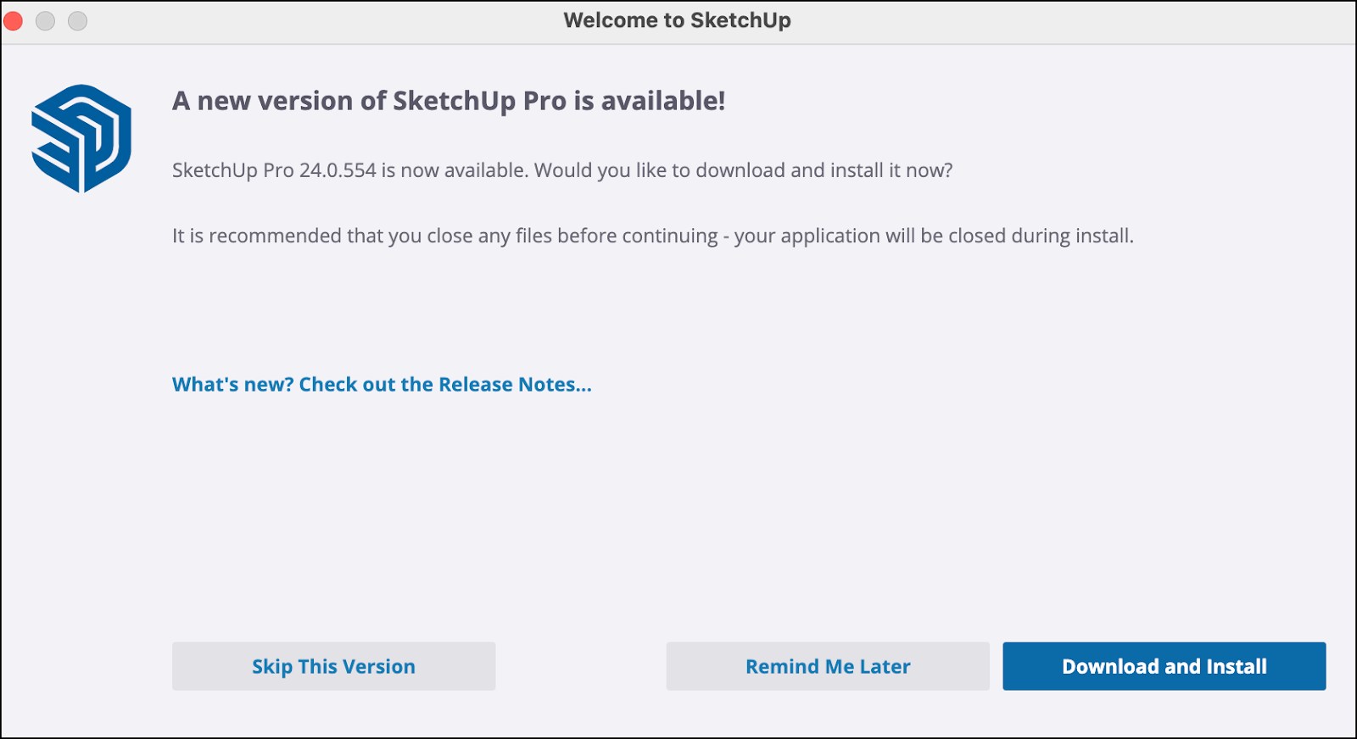Postpone the update with Remind Me Later
Image resolution: width=1357 pixels, height=739 pixels.
pyautogui.click(x=827, y=666)
